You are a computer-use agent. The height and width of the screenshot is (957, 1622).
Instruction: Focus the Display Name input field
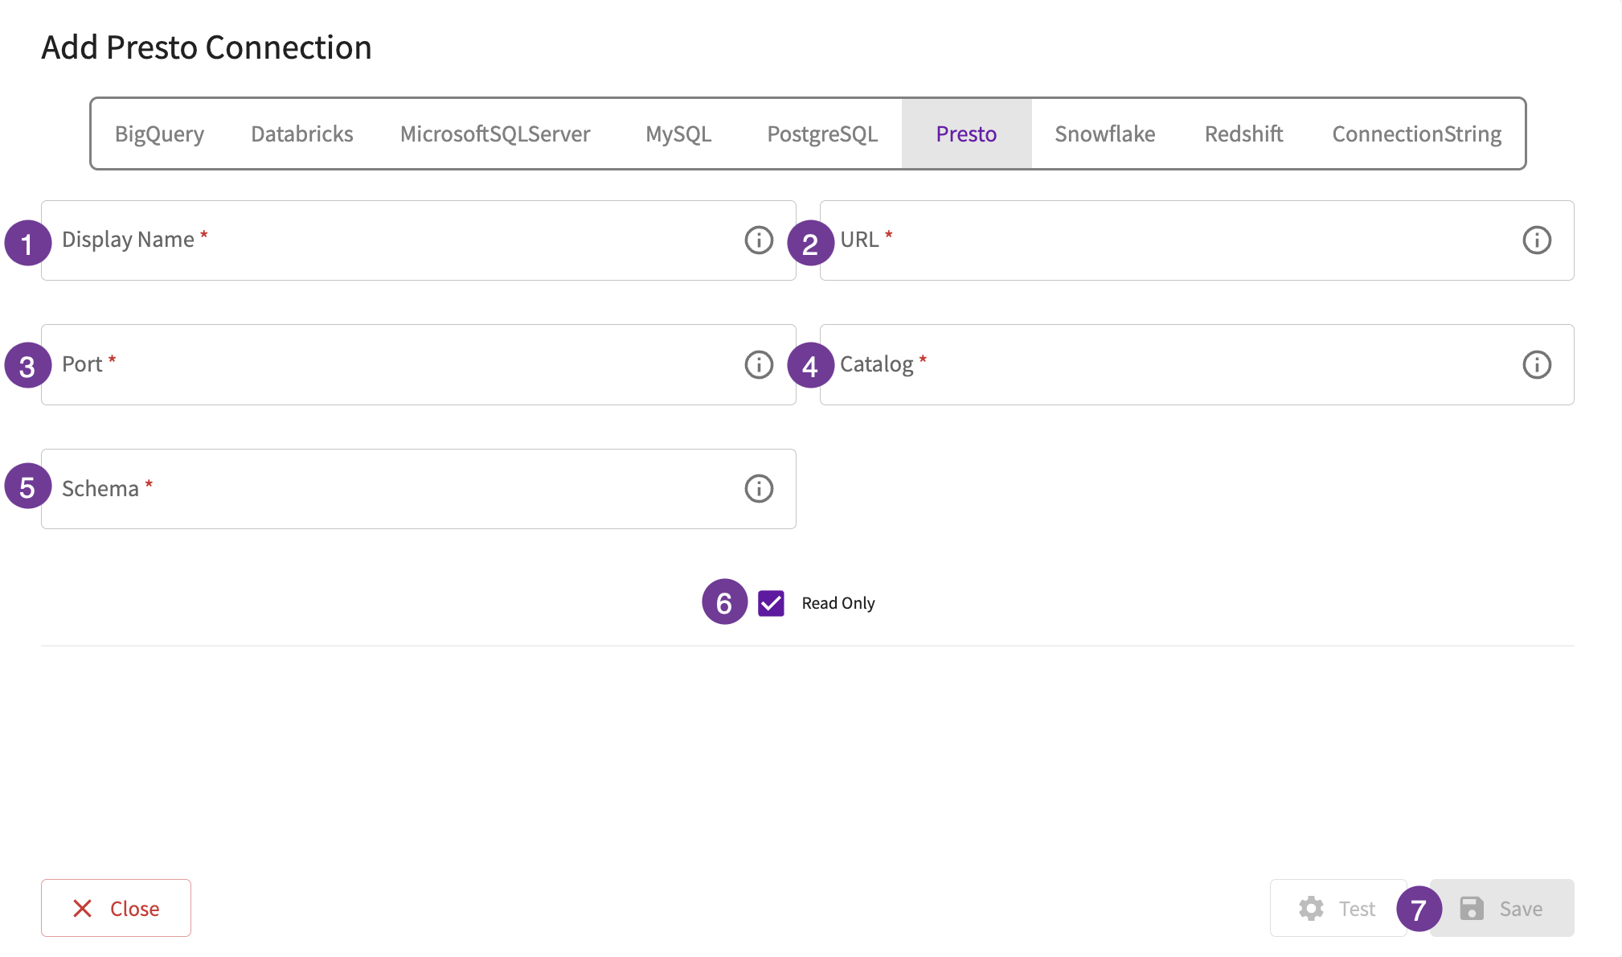tap(418, 240)
